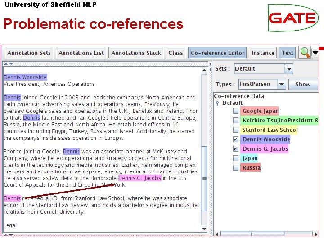
Task: Click the vertical scrollbar thumb in text pane
Action: 204,179
